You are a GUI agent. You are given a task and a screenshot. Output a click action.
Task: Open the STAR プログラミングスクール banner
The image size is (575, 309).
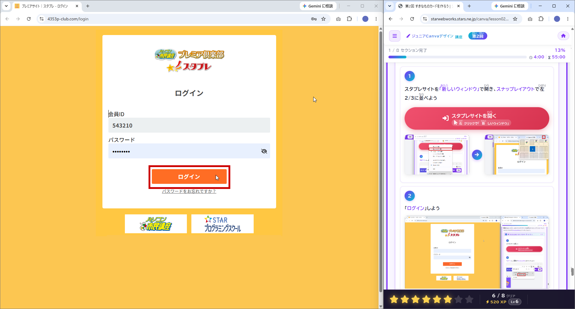click(223, 224)
